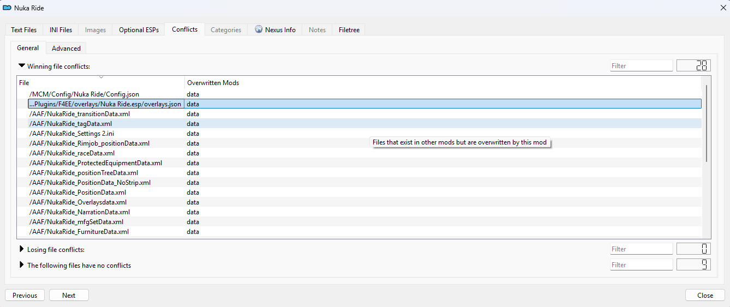The height and width of the screenshot is (307, 730).
Task: Click the winning conflicts count display
Action: [x=693, y=66]
